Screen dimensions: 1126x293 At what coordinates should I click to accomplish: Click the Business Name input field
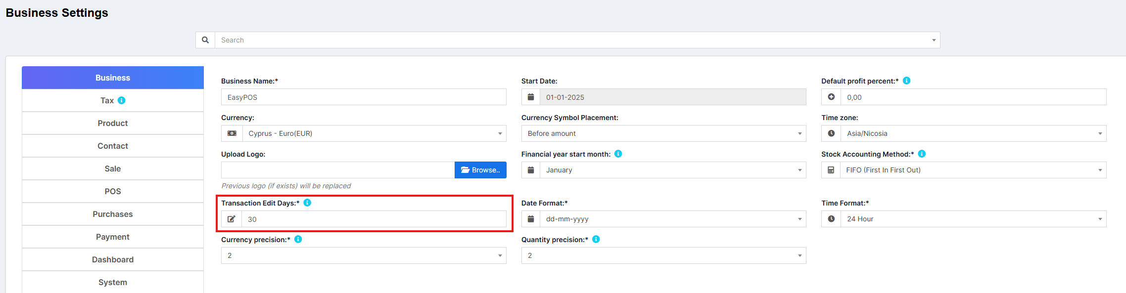[364, 97]
